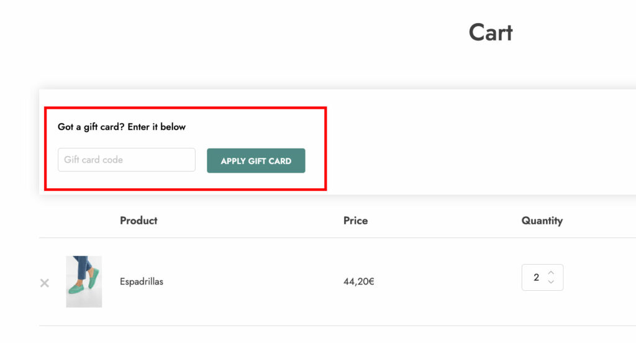Click the gray X beside Espadrillas image
This screenshot has width=636, height=343.
(45, 283)
